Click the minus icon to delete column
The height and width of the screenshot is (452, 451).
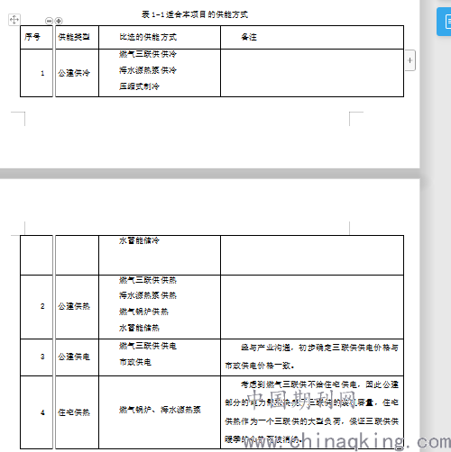tap(49, 21)
